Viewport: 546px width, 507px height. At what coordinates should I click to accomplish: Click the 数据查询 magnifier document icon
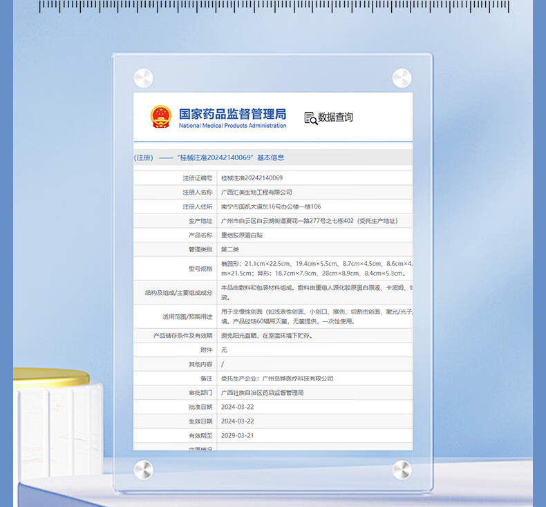pyautogui.click(x=310, y=118)
